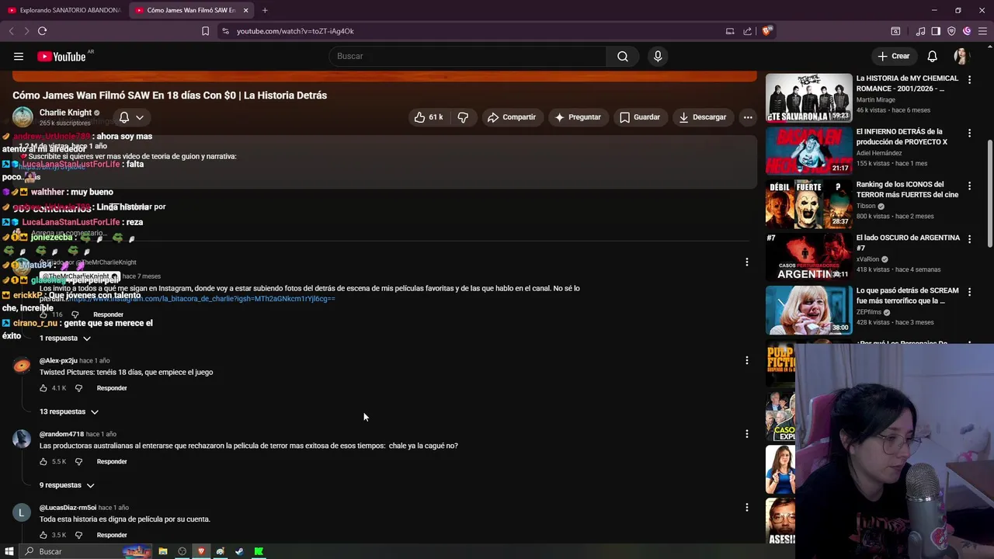Open Windows Start menu

[x=9, y=551]
